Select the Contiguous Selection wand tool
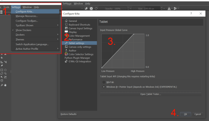This screenshot has width=209, height=121. click(2, 77)
